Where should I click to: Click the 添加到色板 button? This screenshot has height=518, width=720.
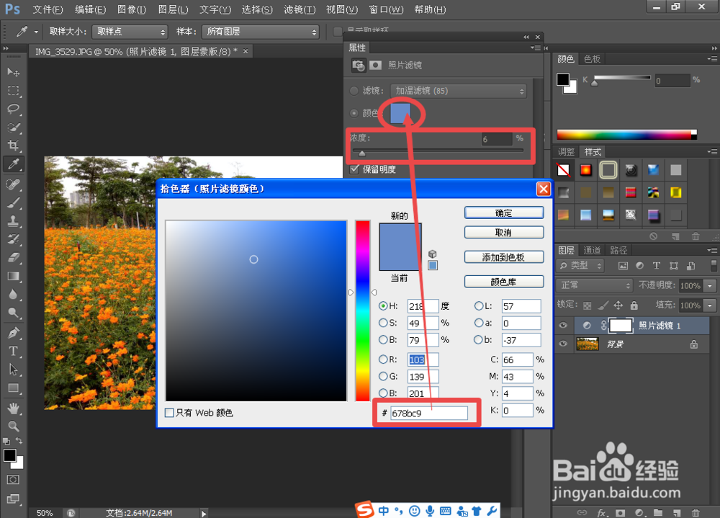(504, 257)
